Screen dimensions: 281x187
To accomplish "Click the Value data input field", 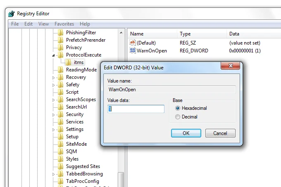I will coord(136,109).
